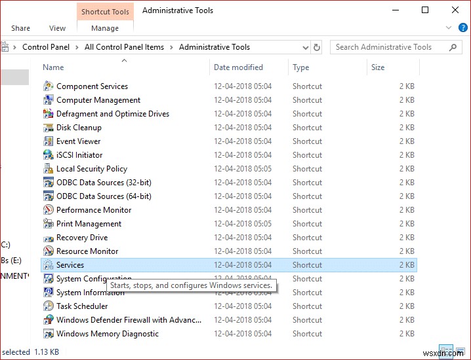Click the Windows Memory Diagnostic icon
The height and width of the screenshot is (360, 471).
coord(48,334)
